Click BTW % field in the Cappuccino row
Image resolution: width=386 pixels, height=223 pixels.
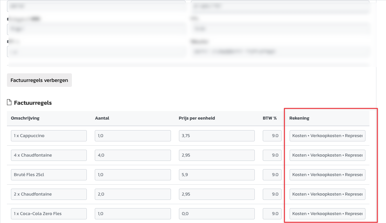(272, 136)
